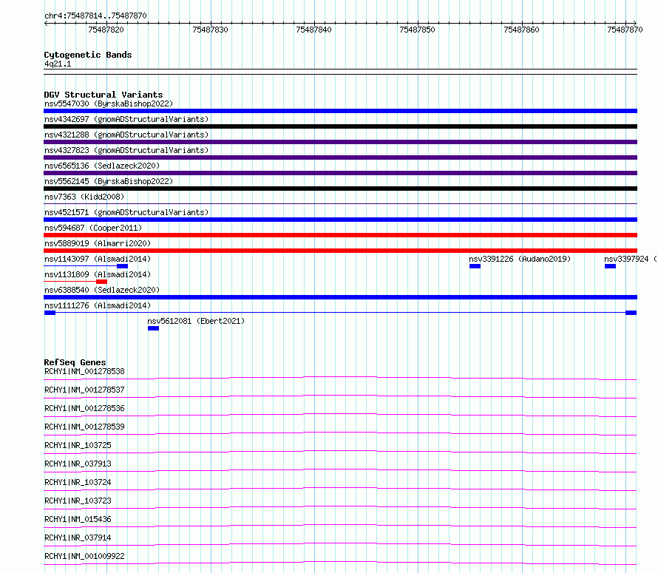The height and width of the screenshot is (573, 658).
Task: Click the small red block under nsv1131809
Action: [101, 282]
